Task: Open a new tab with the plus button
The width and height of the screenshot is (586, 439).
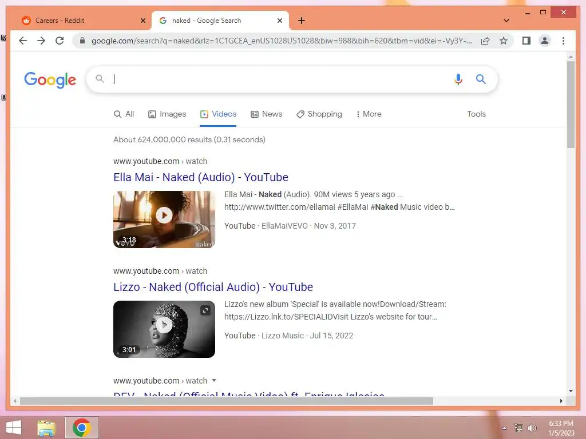Action: coord(301,21)
